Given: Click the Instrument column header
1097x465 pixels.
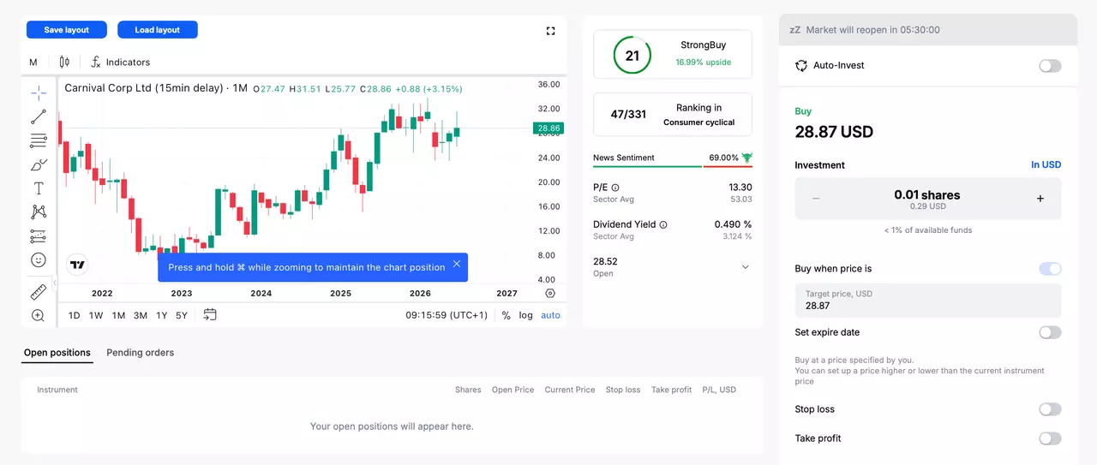Looking at the screenshot, I should point(57,390).
